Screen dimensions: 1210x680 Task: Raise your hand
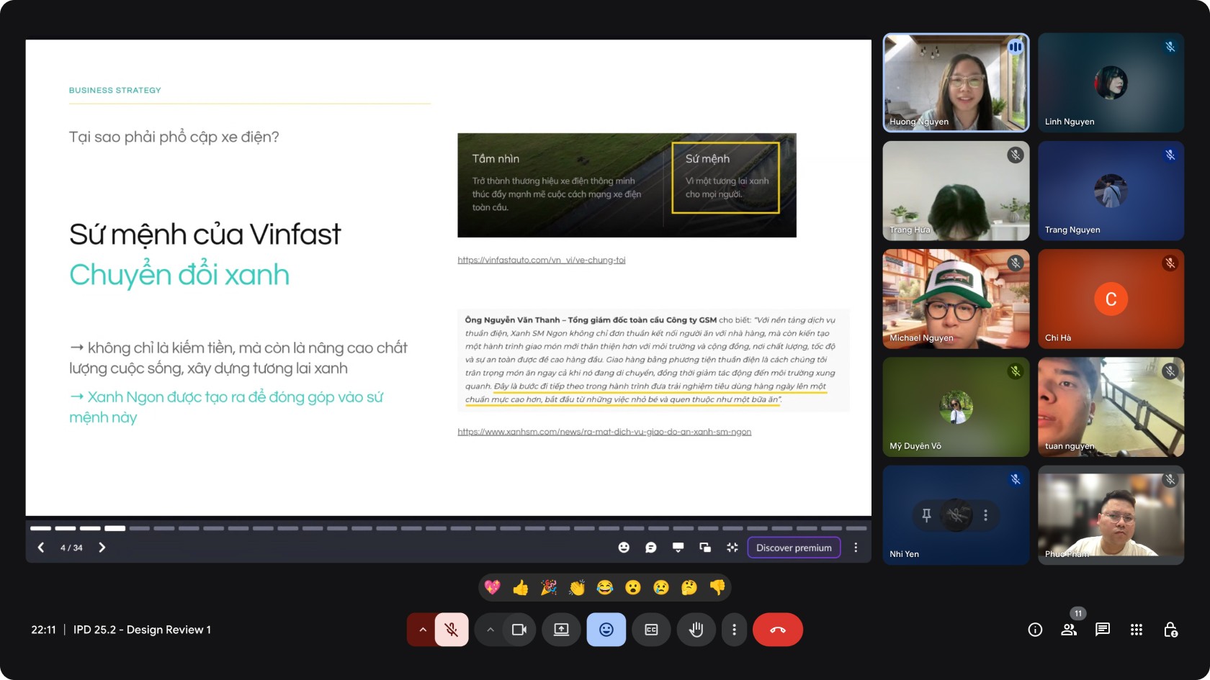click(x=696, y=630)
